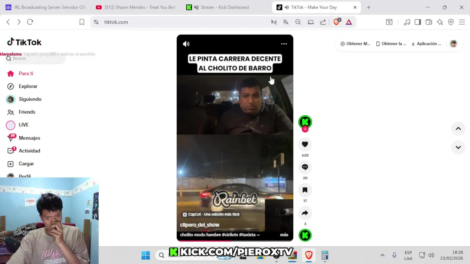Open the sound disc below share button

305,235
